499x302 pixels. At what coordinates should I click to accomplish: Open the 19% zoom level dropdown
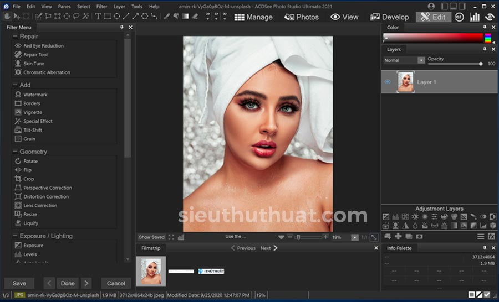click(354, 237)
